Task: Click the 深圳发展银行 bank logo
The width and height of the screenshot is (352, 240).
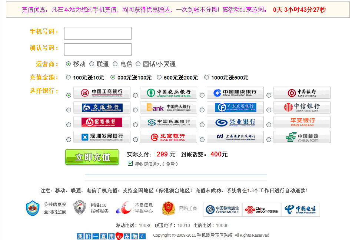Action: click(102, 137)
